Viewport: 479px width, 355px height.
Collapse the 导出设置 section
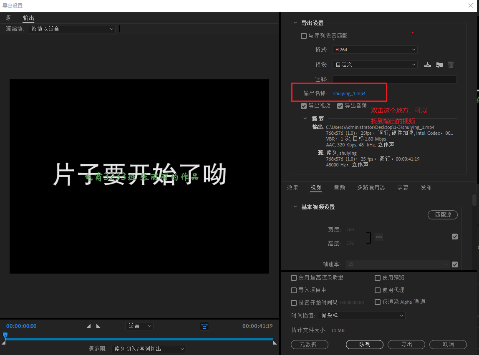[295, 23]
